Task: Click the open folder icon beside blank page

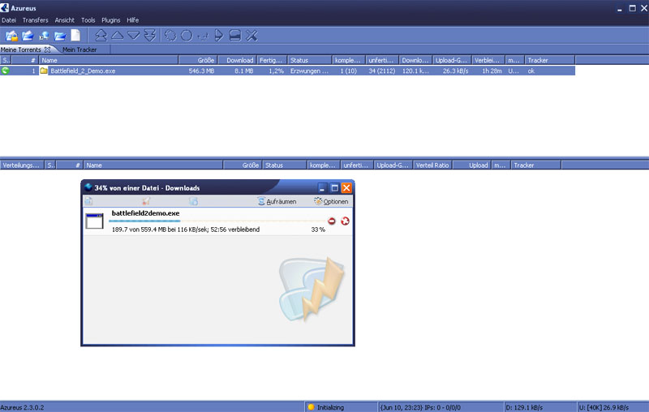Action: tap(60, 36)
